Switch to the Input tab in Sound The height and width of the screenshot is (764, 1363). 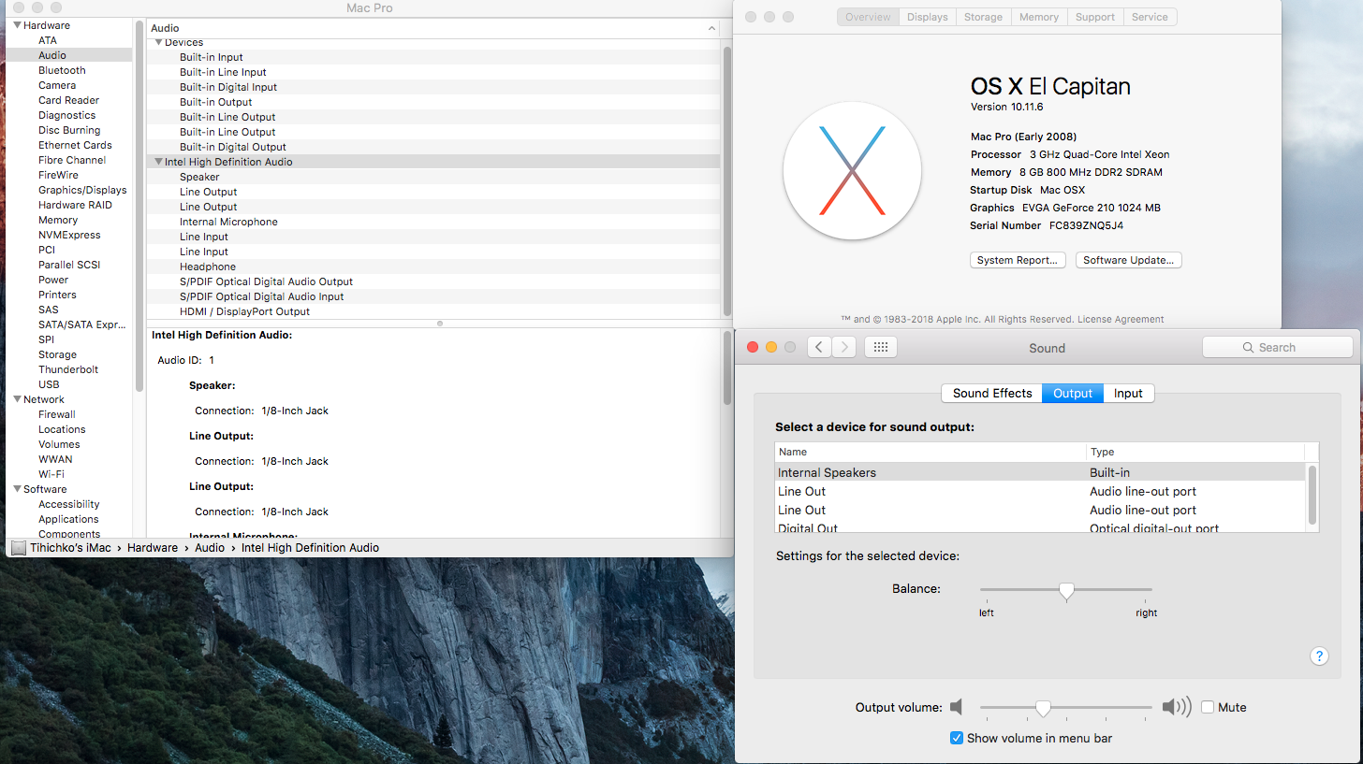point(1128,393)
